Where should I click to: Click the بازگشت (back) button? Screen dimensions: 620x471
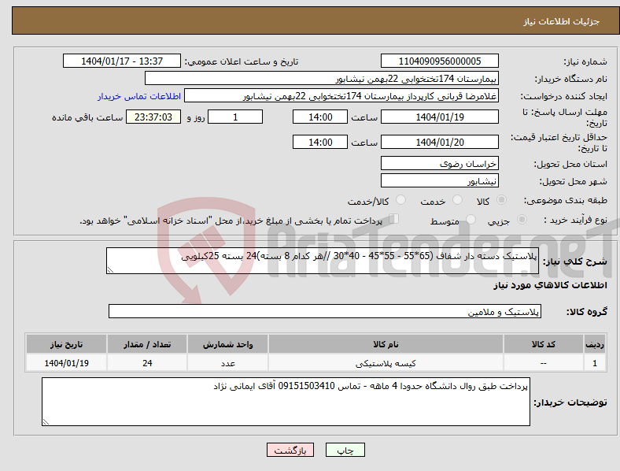(x=290, y=450)
